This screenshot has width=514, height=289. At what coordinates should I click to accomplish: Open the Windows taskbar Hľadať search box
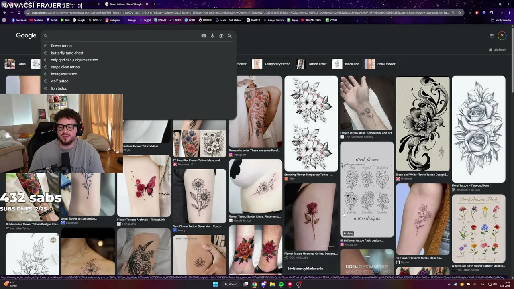click(231, 284)
